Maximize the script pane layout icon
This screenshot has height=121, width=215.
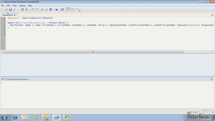(x=76, y=9)
